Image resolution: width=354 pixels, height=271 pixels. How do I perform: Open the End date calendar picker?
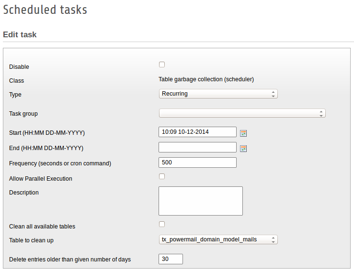(243, 148)
